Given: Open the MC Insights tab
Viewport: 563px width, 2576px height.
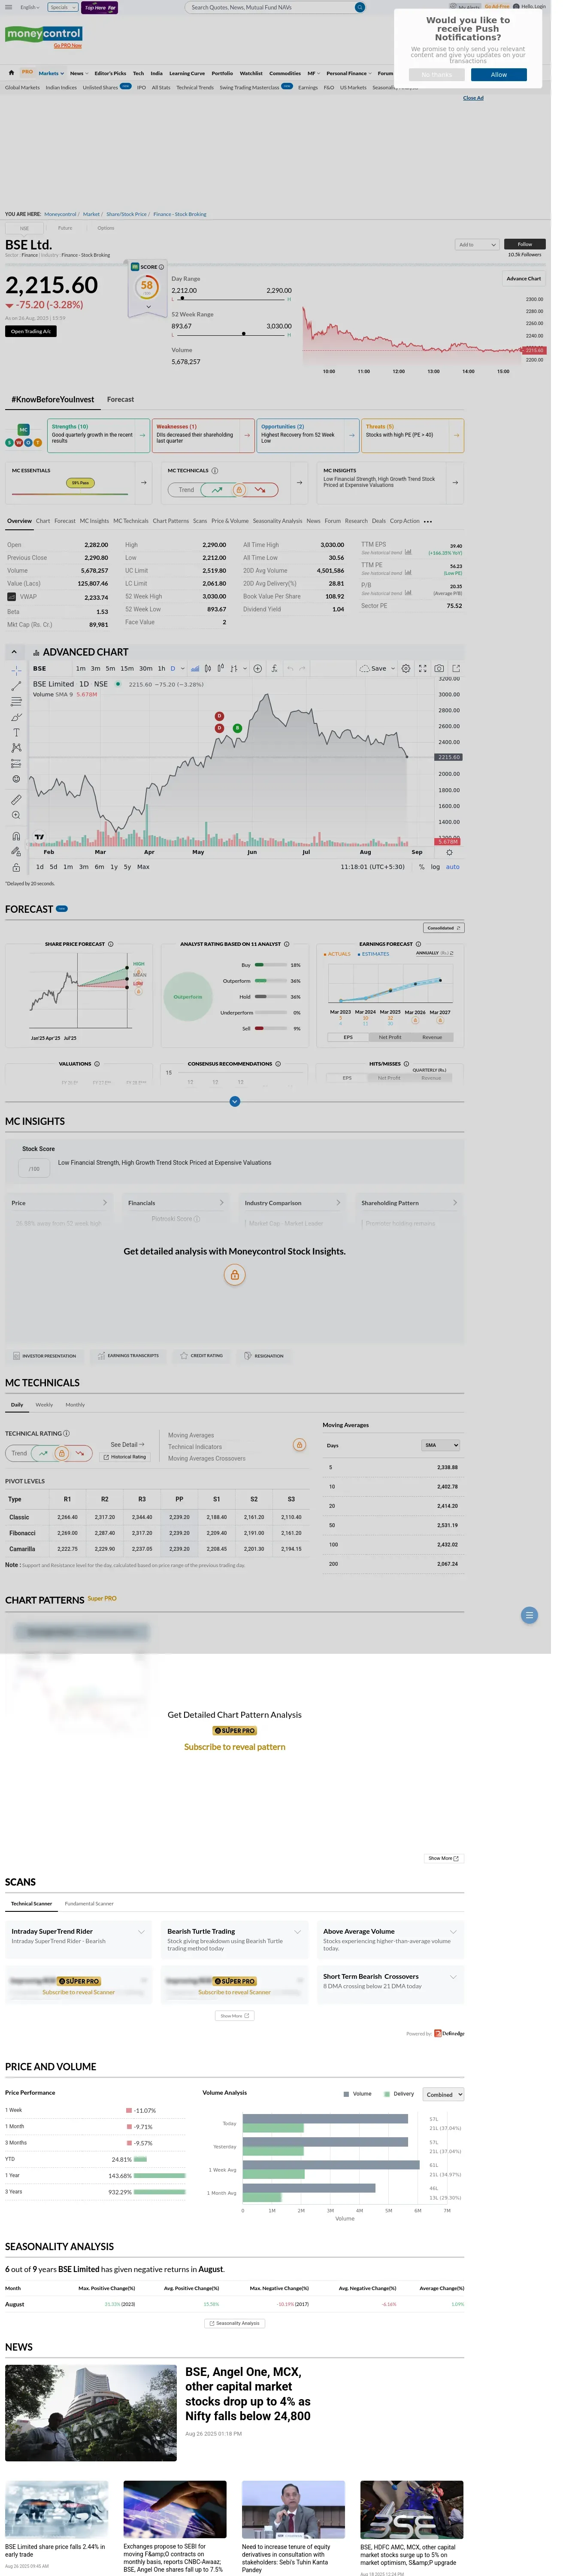Looking at the screenshot, I should click(x=95, y=521).
